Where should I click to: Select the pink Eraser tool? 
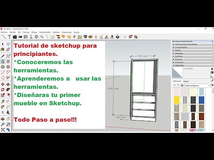click(8, 49)
